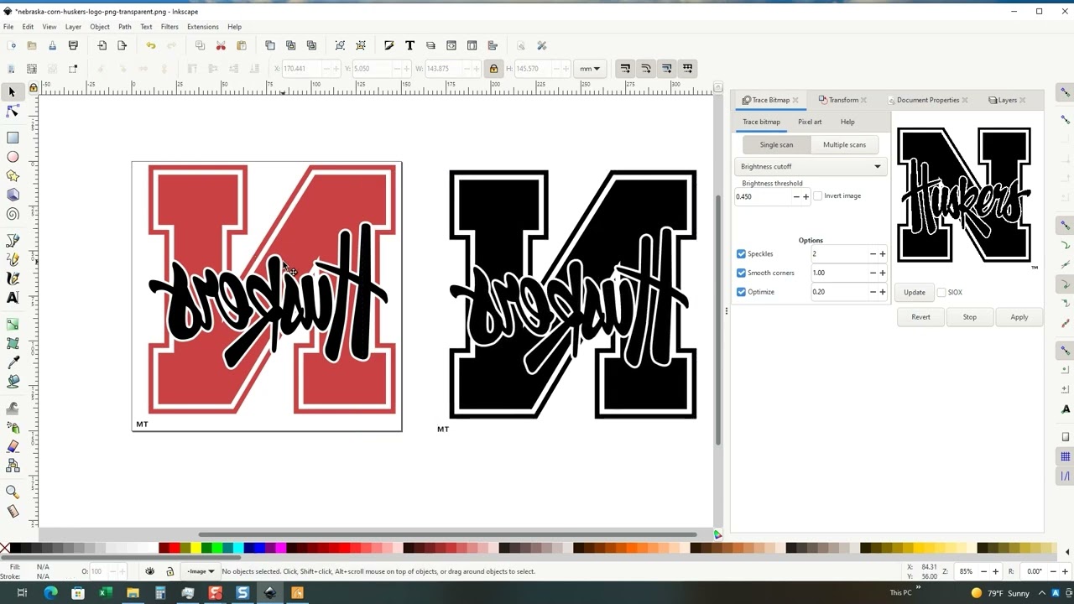Select the Rectangle tool
Screen dimensions: 1074x604
coord(13,138)
